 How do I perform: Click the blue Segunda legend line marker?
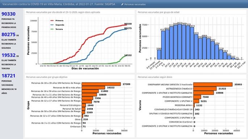(52, 25)
